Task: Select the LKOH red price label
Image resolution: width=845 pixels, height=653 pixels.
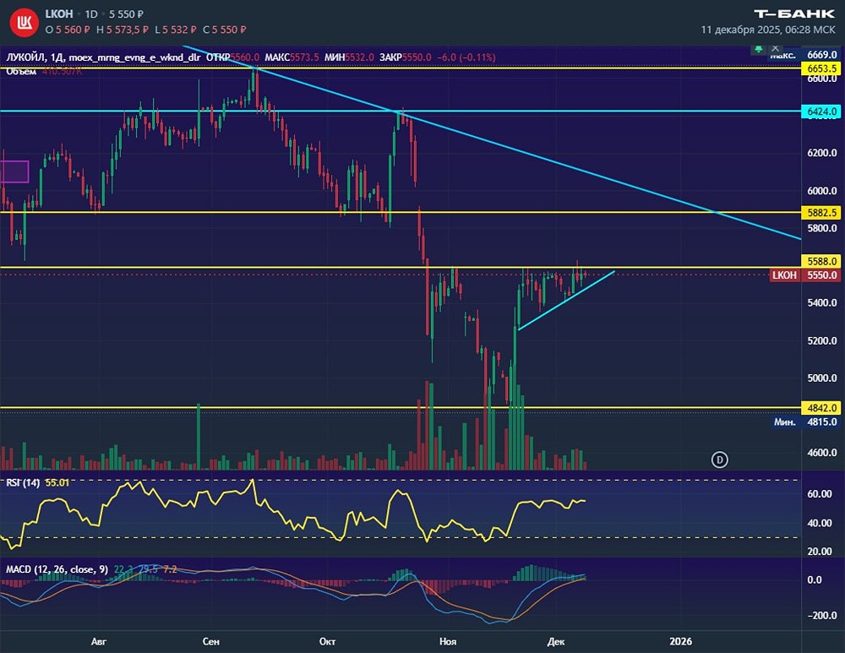Action: pos(784,275)
